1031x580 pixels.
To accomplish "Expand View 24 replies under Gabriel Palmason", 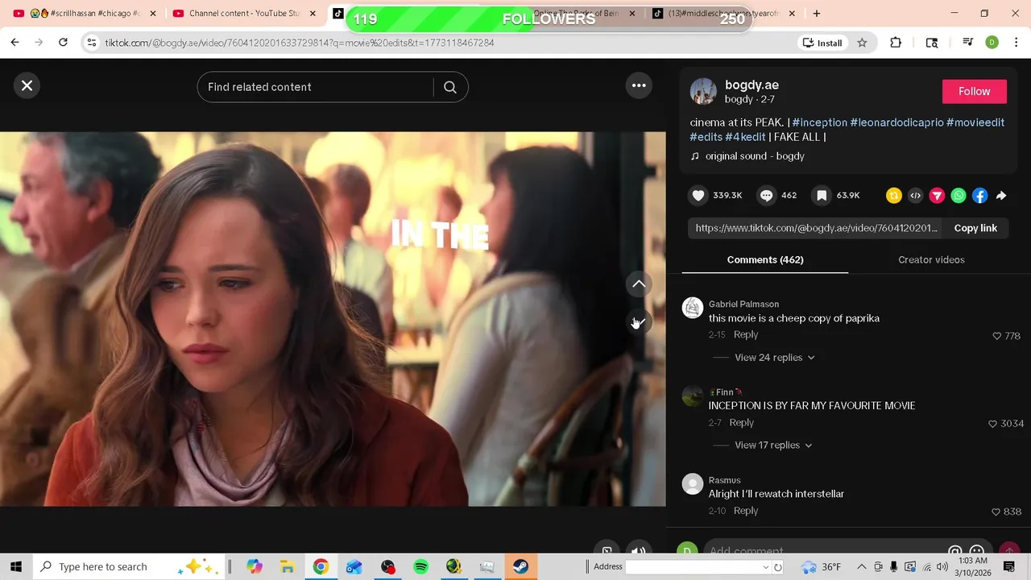I will tap(774, 358).
